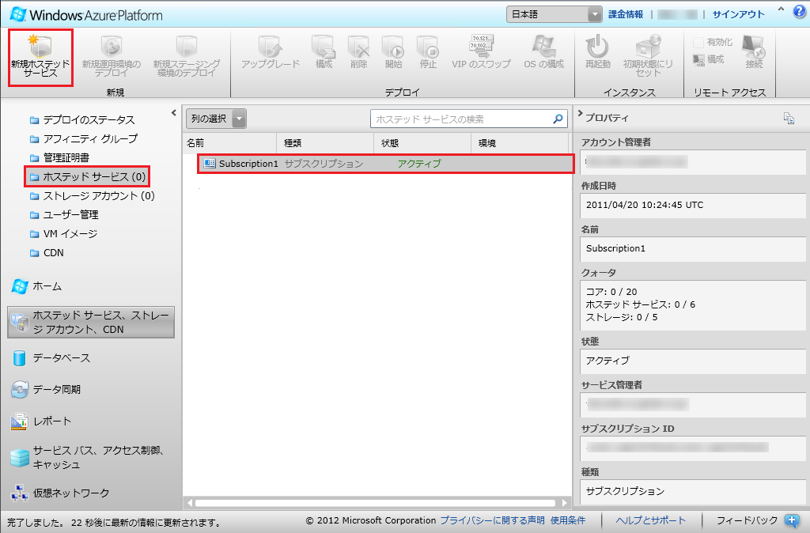
Task: Click the 再起動 instance icon
Action: click(598, 47)
